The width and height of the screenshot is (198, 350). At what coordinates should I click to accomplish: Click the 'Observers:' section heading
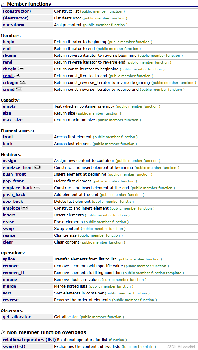pos(12,311)
